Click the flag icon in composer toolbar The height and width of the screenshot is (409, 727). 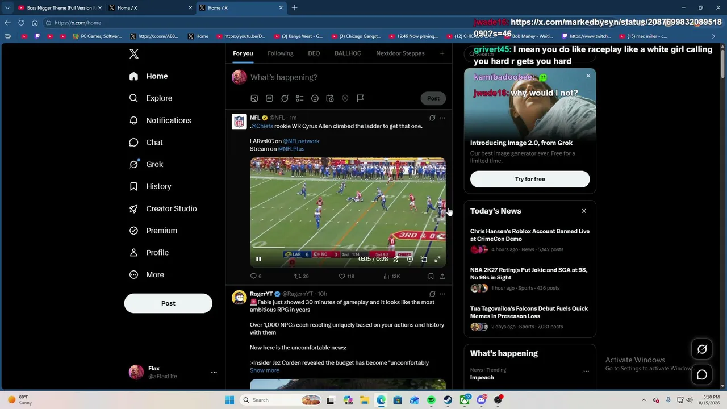coord(360,98)
